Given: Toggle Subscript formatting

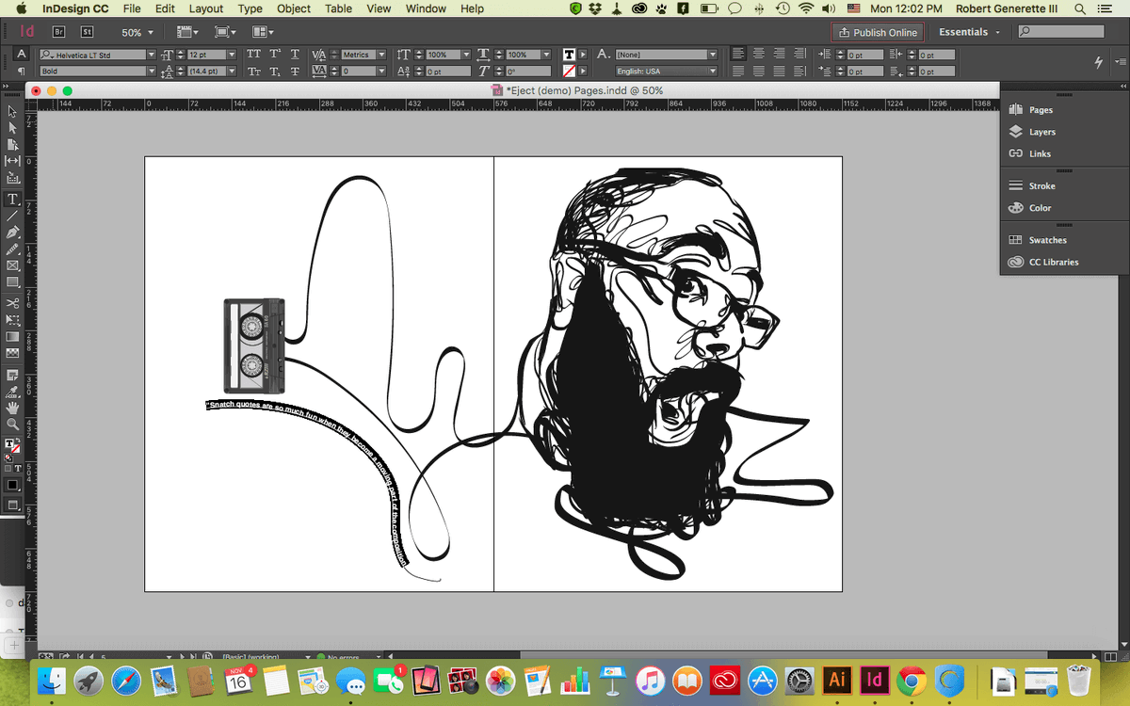Looking at the screenshot, I should (275, 72).
